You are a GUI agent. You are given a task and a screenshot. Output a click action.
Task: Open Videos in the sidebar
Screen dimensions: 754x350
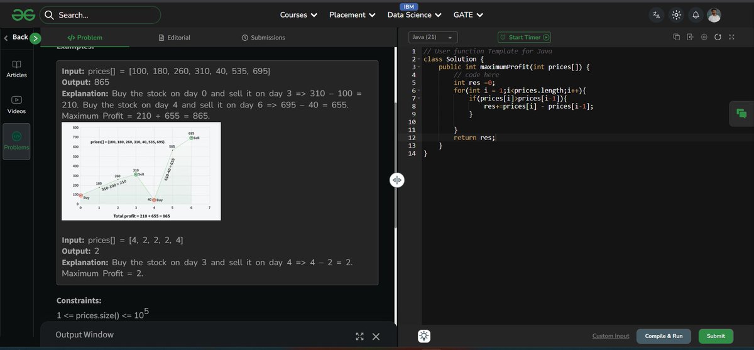(17, 105)
